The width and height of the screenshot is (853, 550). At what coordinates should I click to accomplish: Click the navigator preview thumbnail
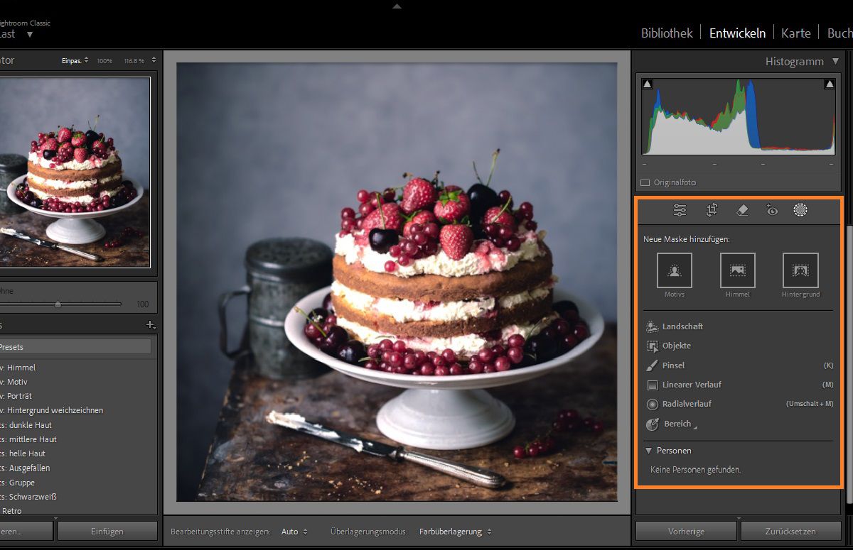(75, 172)
